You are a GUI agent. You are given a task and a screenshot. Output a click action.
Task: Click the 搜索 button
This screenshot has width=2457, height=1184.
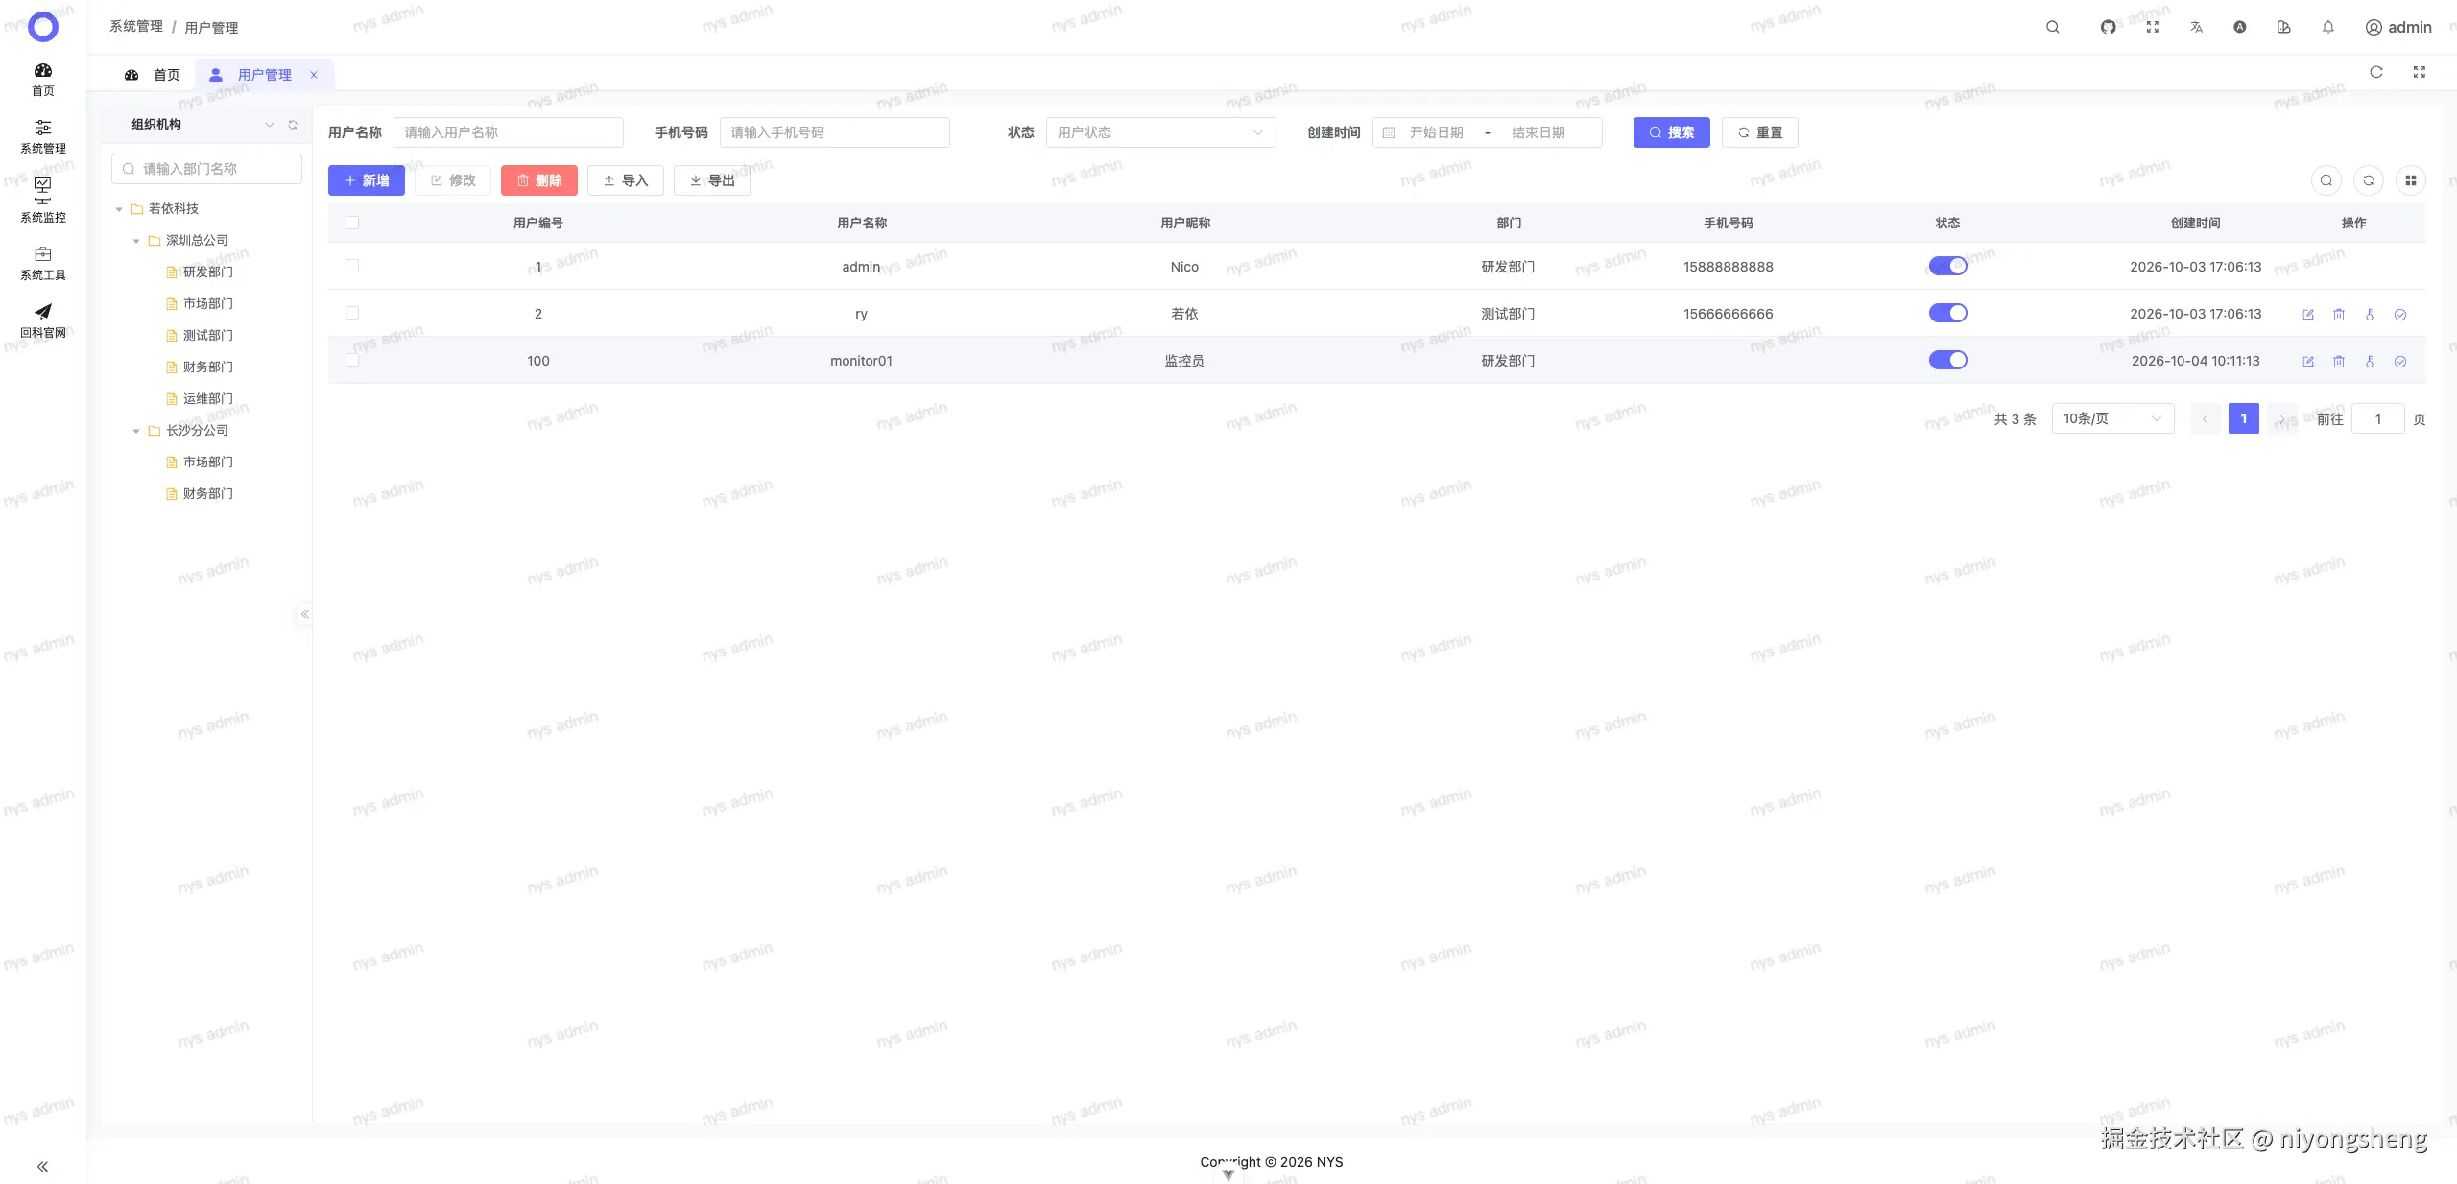click(x=1671, y=132)
